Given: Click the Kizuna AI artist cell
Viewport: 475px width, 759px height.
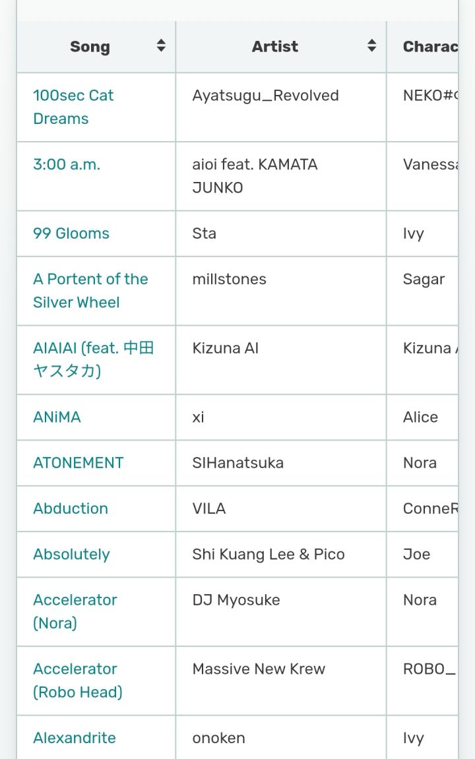Looking at the screenshot, I should click(x=226, y=348).
